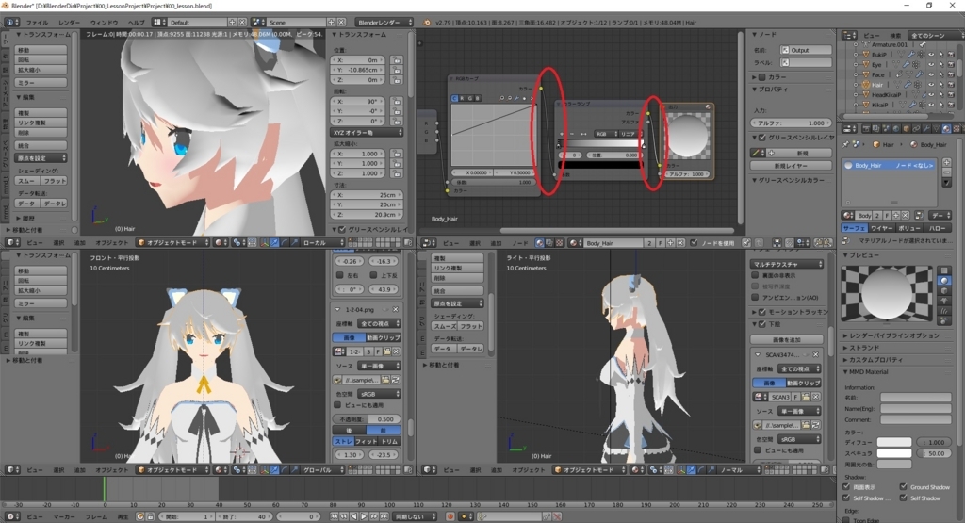Open the ウィンドウ menu
Viewport: 965px width, 523px height.
click(x=104, y=23)
